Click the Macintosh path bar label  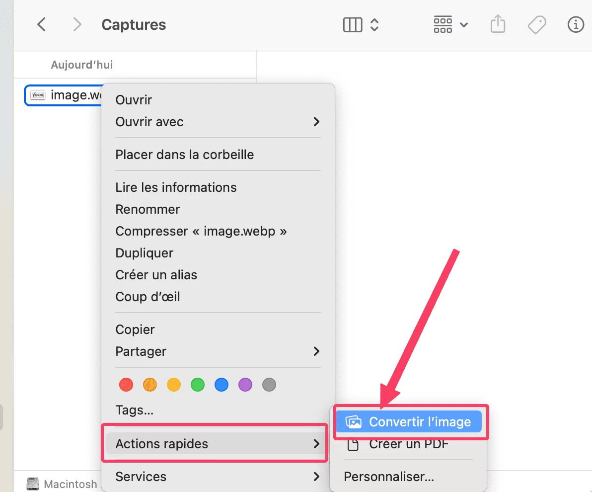tap(70, 484)
